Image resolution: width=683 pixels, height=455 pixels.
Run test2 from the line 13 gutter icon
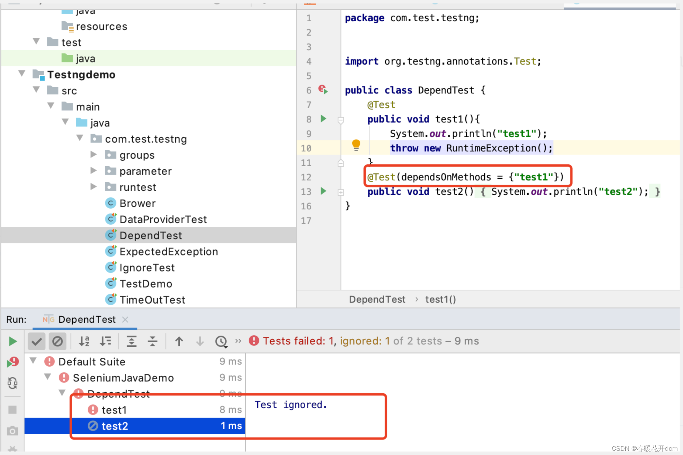click(x=323, y=191)
